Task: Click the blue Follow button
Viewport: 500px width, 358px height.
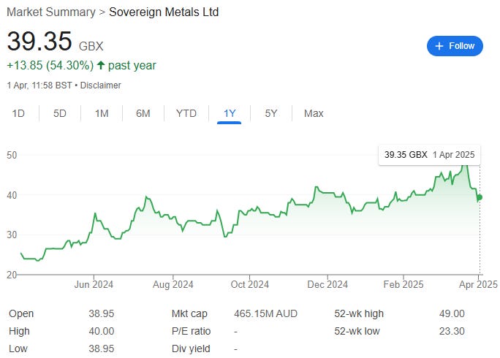Action: [455, 46]
